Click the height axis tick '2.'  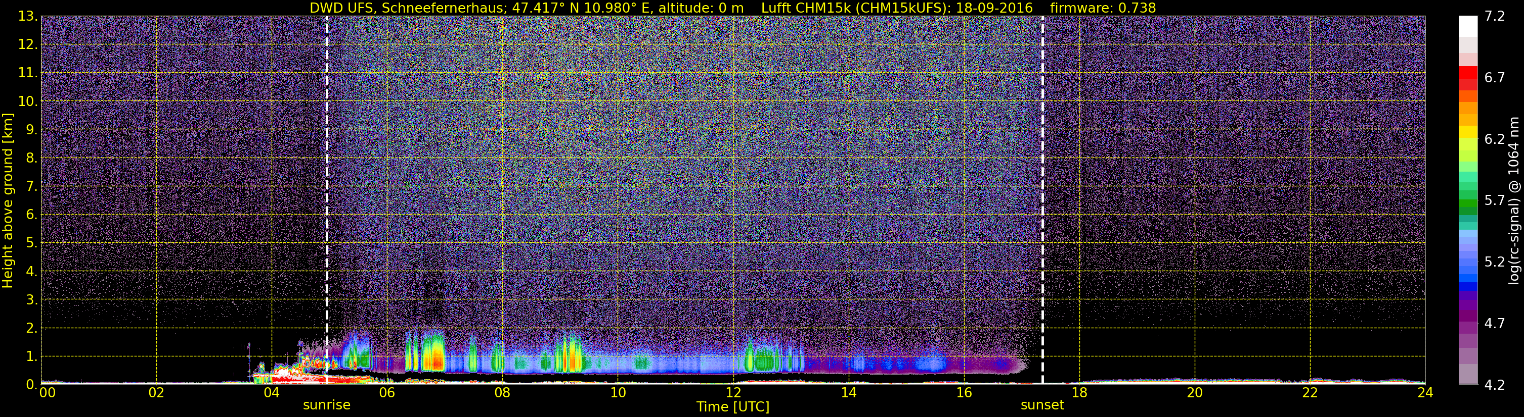pos(31,328)
